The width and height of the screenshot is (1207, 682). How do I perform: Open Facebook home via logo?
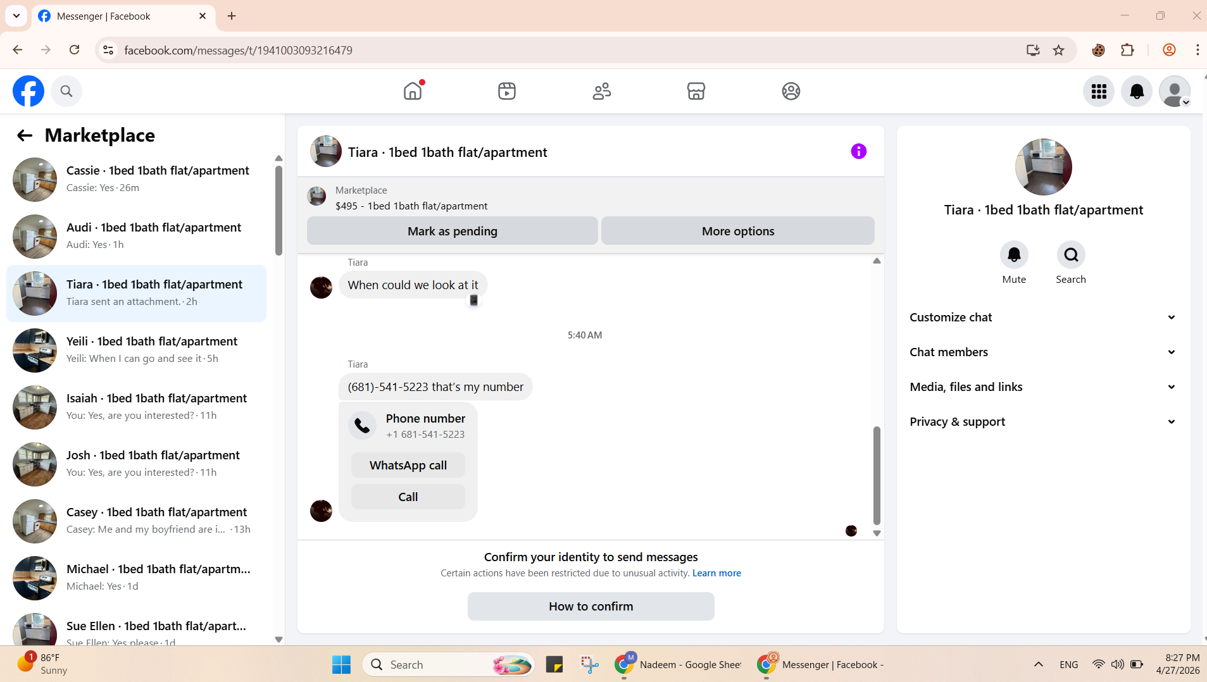point(28,91)
